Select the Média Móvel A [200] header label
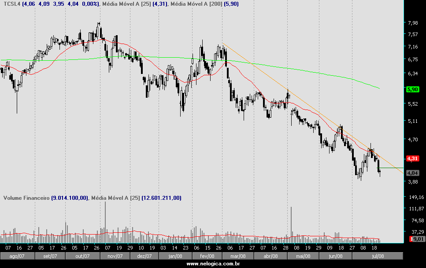The image size is (426, 268). (196, 4)
